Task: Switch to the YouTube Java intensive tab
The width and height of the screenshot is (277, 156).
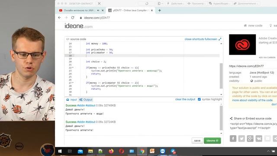Action: pyautogui.click(x=79, y=10)
